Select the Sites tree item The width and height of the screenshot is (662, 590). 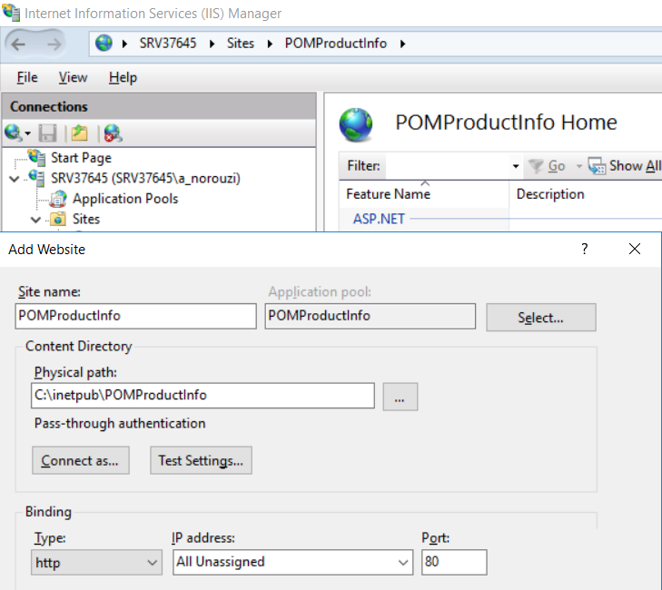[86, 219]
